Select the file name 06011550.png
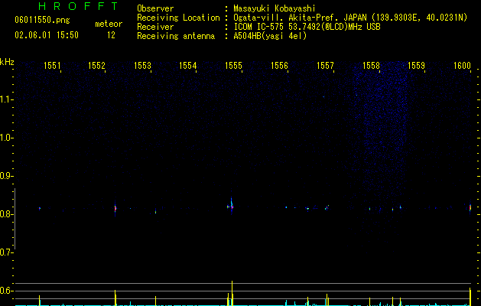 coord(42,21)
